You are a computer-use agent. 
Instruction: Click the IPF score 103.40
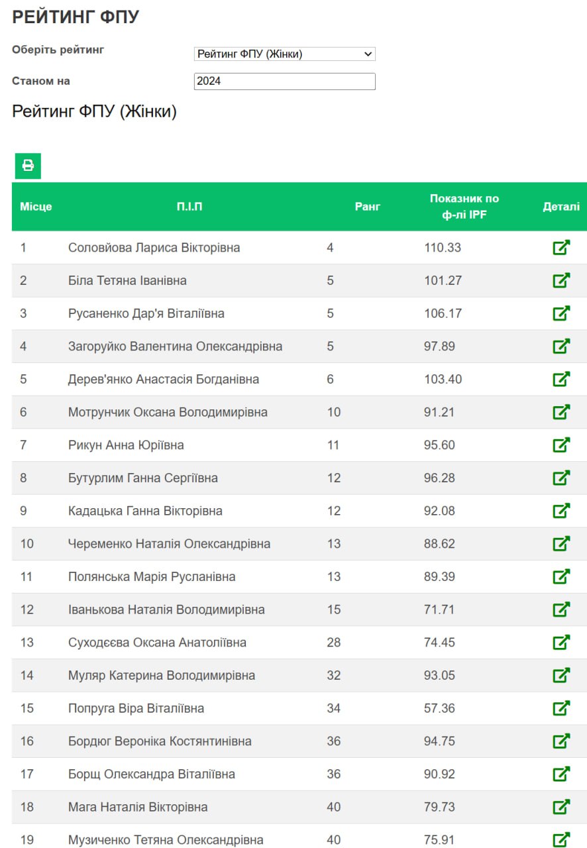(x=443, y=379)
